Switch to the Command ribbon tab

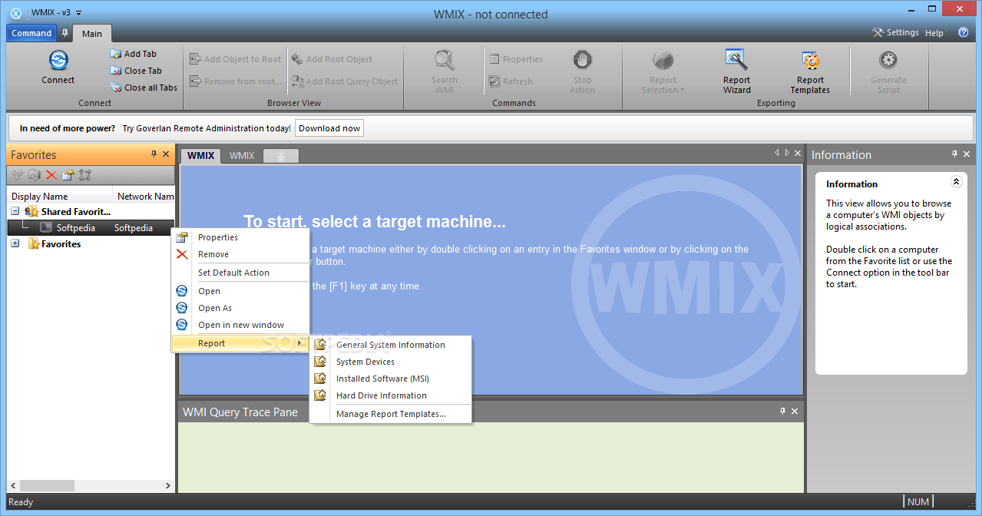tap(31, 33)
